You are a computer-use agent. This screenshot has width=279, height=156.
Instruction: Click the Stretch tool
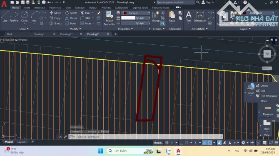(x=56, y=23)
